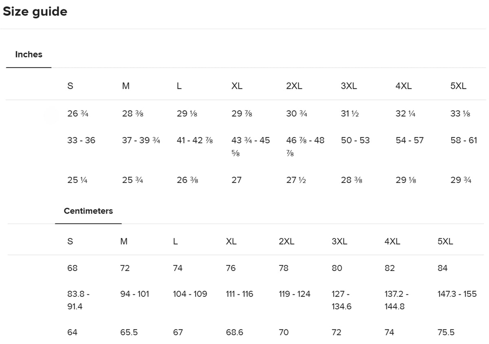
Task: Click the 25 ¼ inches value
Action: click(x=77, y=180)
